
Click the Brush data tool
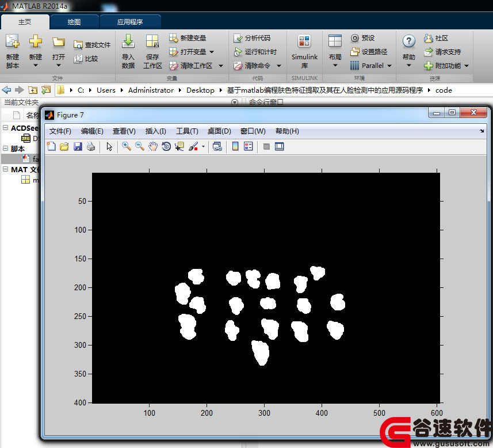coord(193,146)
